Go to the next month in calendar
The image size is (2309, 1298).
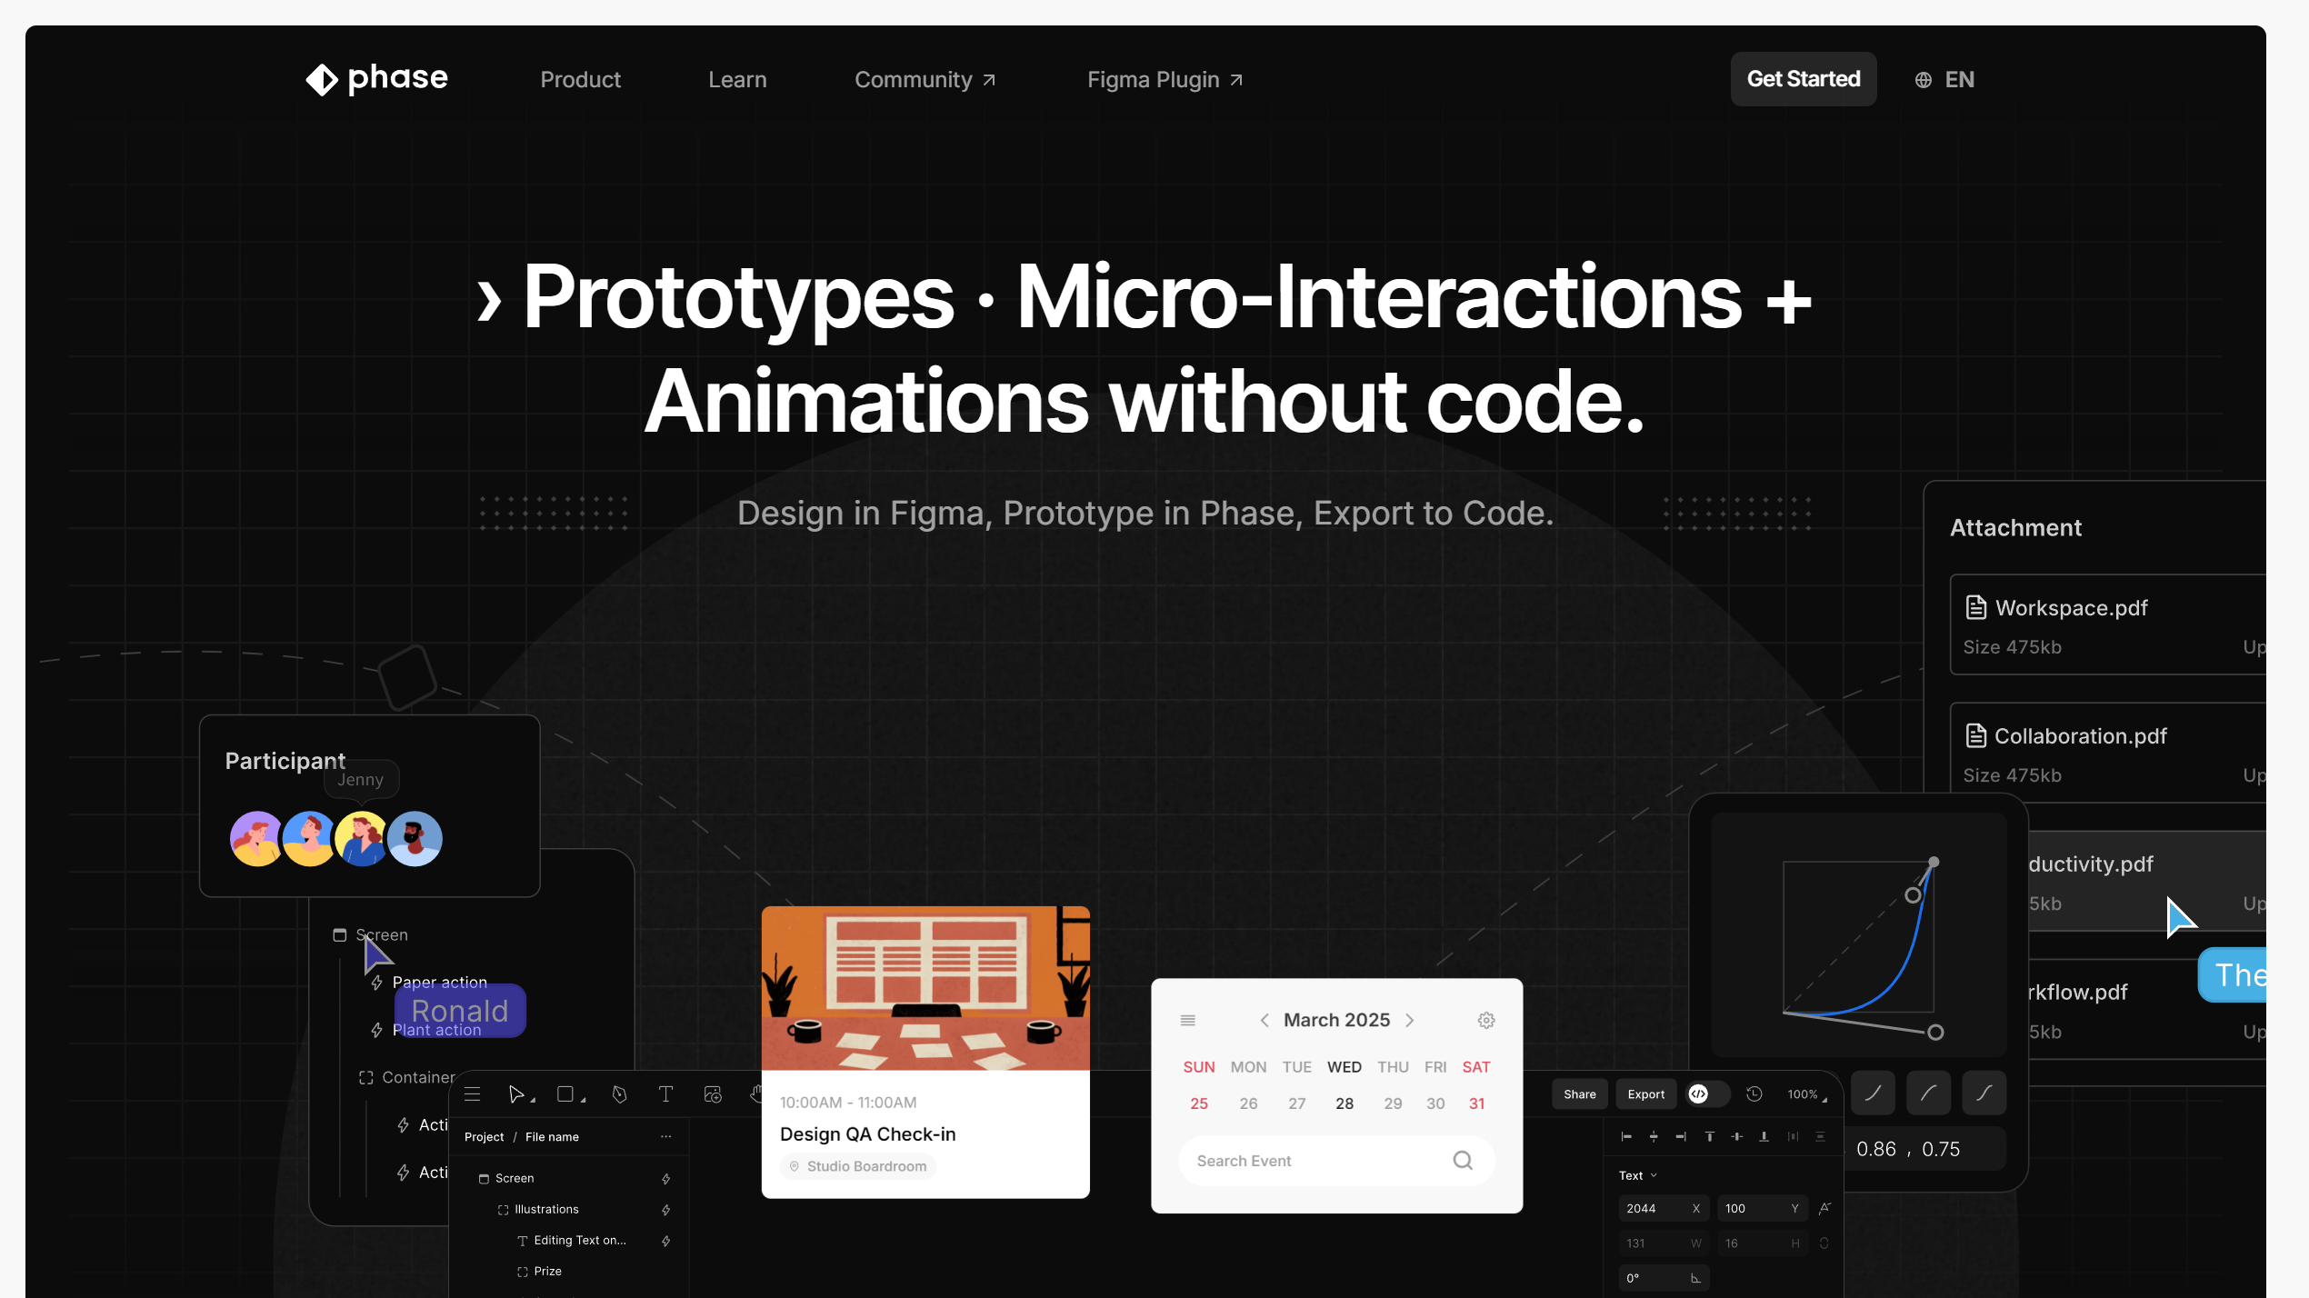coord(1410,1020)
